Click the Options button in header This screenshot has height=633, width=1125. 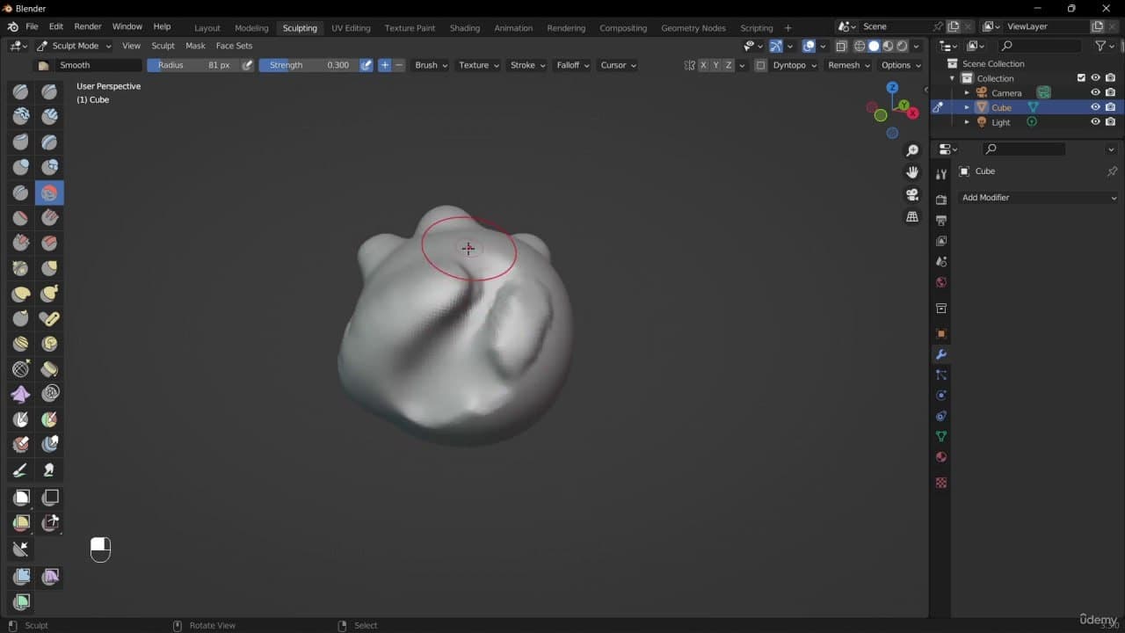[901, 65]
